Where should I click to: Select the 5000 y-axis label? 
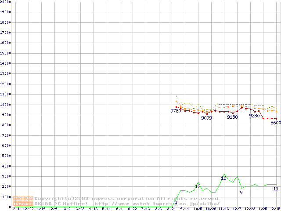(7, 156)
